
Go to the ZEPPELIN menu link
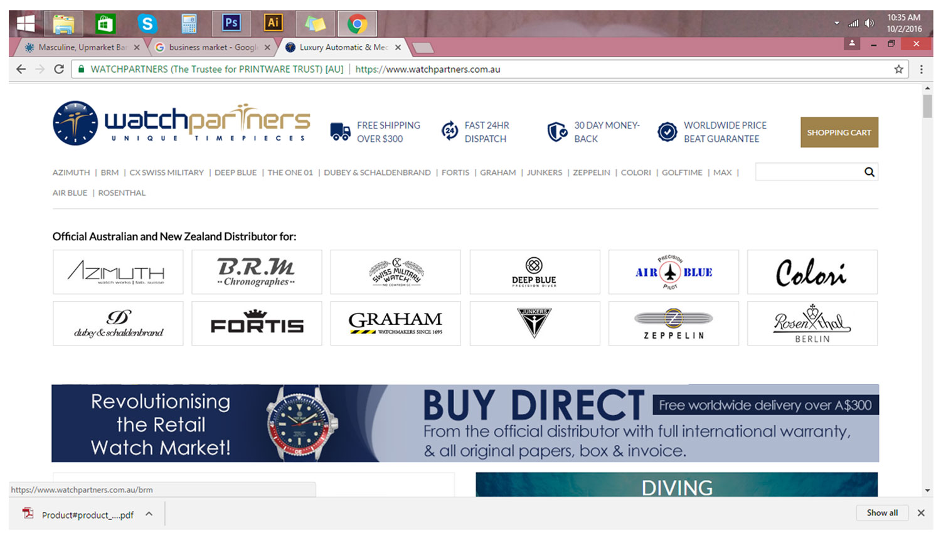tap(591, 172)
